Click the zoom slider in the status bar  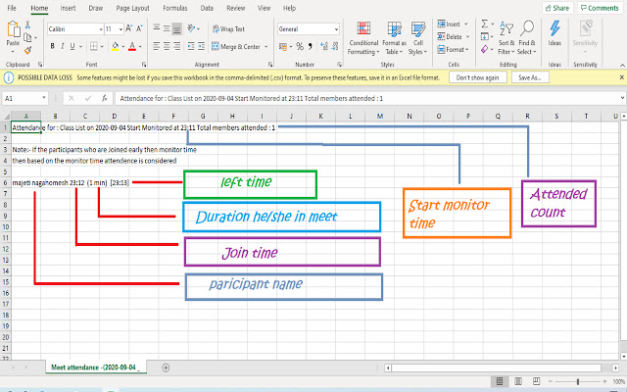[x=577, y=381]
